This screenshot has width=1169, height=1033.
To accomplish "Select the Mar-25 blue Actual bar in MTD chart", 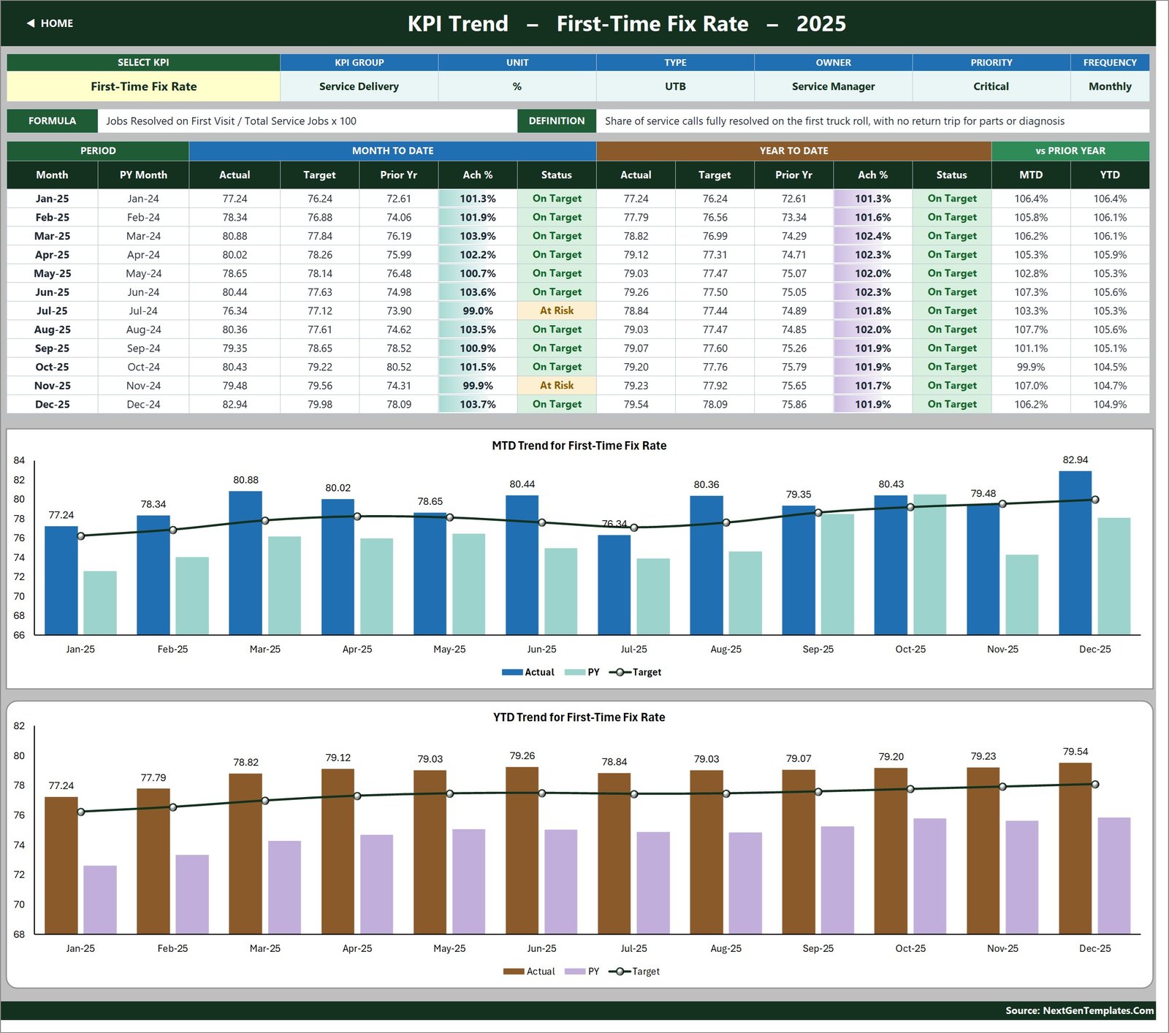I will click(x=245, y=563).
